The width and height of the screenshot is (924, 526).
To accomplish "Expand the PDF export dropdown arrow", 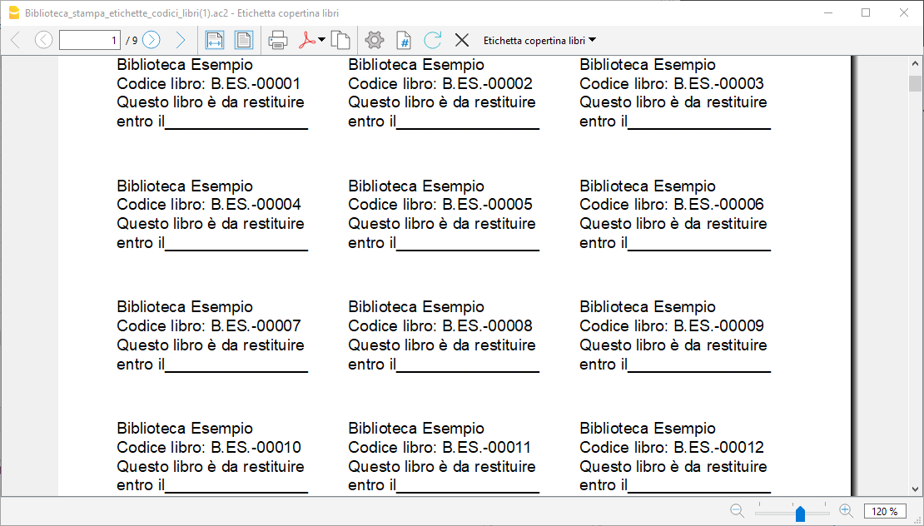I will click(322, 40).
